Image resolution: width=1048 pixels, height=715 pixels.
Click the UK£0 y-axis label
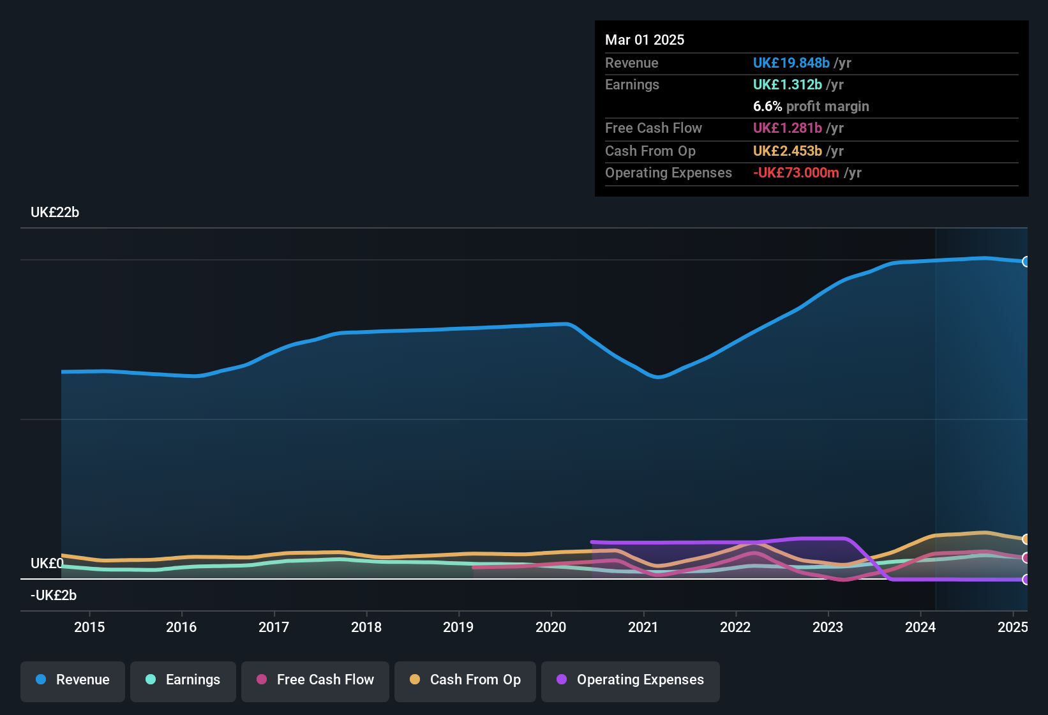47,564
